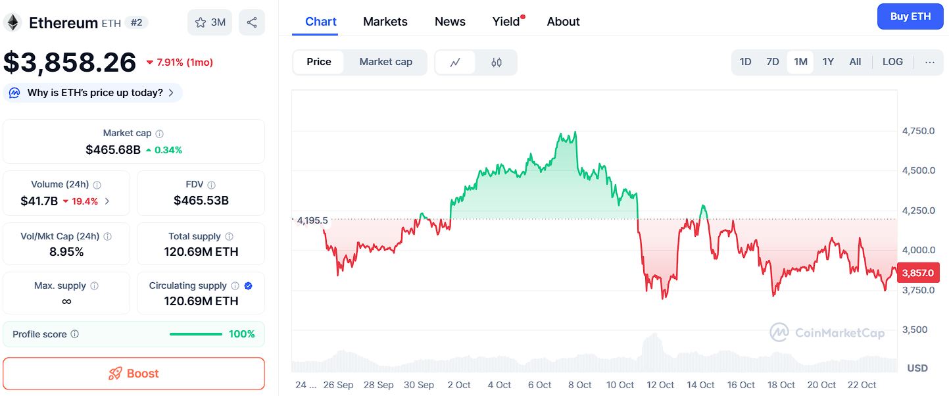Click the info icon next to FDV
This screenshot has width=949, height=396.
pos(212,185)
